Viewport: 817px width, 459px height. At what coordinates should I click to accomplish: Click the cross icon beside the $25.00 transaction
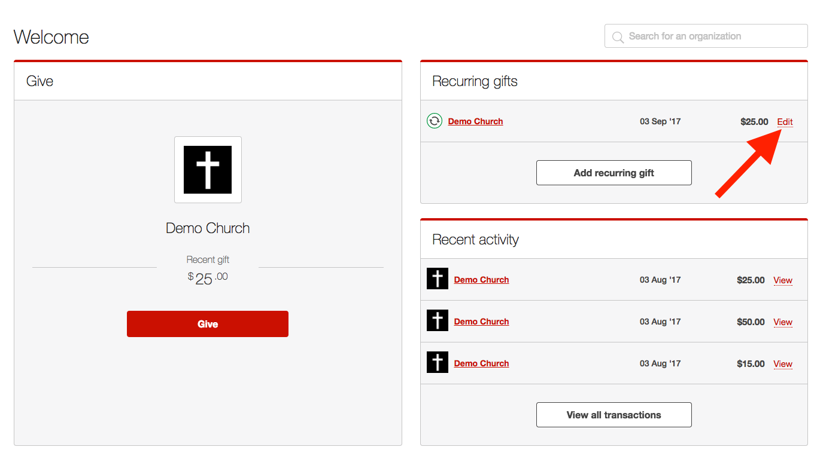pos(438,279)
